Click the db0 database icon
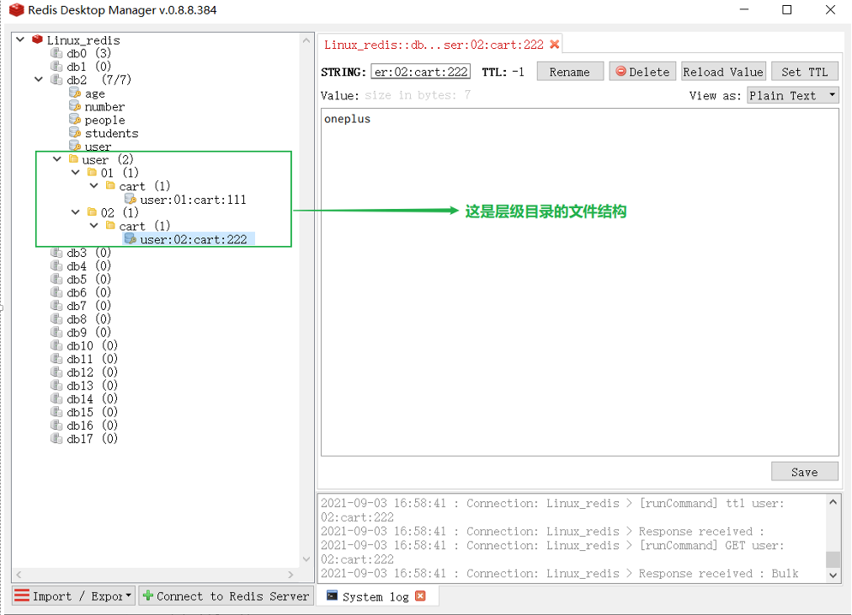The width and height of the screenshot is (852, 615). [x=56, y=53]
